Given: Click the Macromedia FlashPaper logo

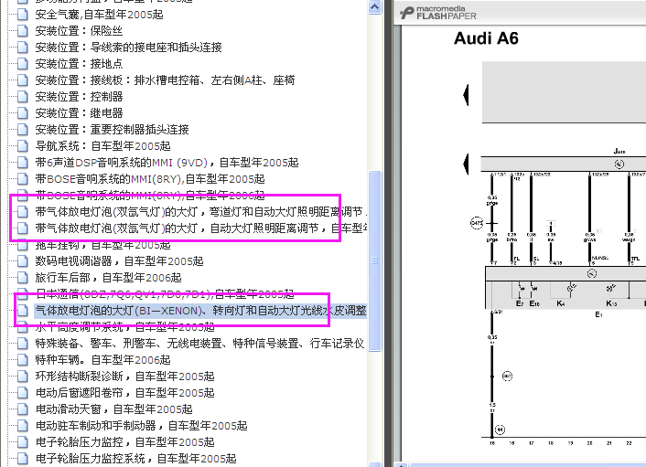Looking at the screenshot, I should [x=437, y=13].
